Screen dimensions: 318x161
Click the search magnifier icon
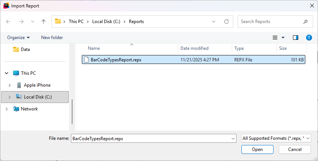click(305, 22)
